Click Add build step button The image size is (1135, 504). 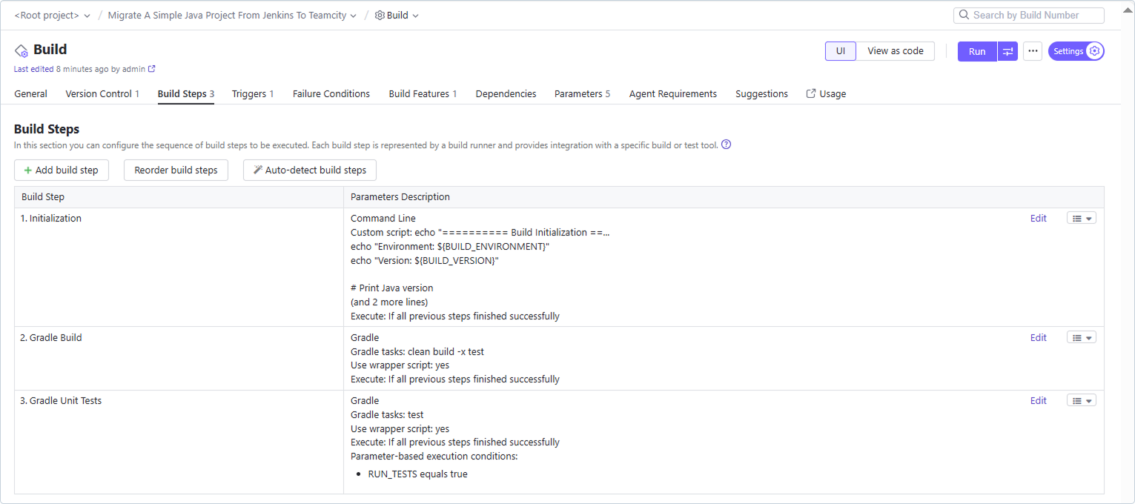click(x=62, y=170)
